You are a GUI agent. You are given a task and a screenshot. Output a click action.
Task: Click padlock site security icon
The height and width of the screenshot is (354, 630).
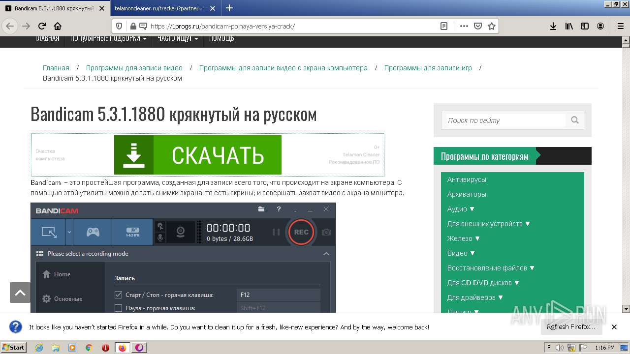pos(132,26)
